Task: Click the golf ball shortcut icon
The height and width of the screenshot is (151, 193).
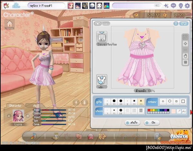Action: tap(92, 6)
